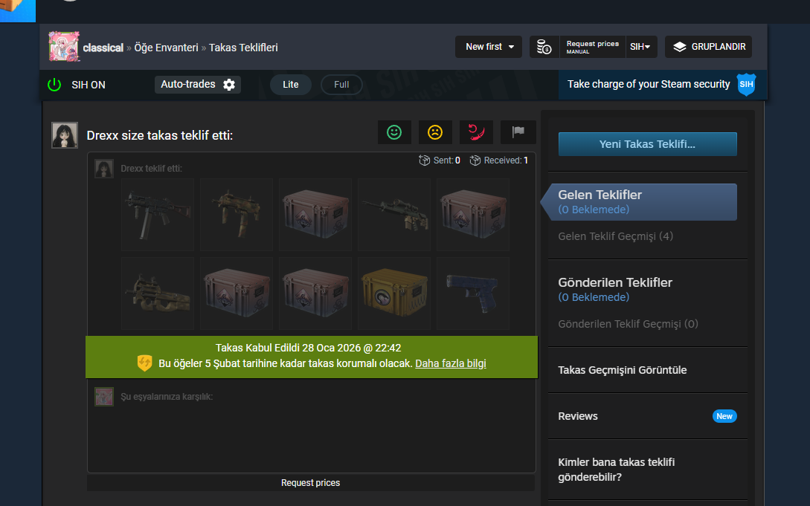Click the Daha fazla bilgi link

[x=451, y=363]
